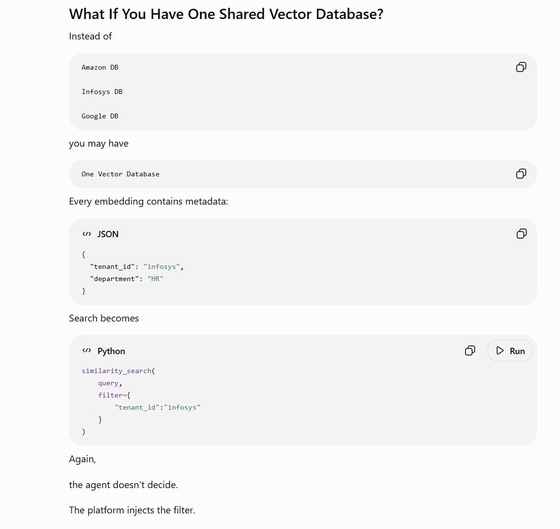Click the play triangle in Run button

click(500, 351)
